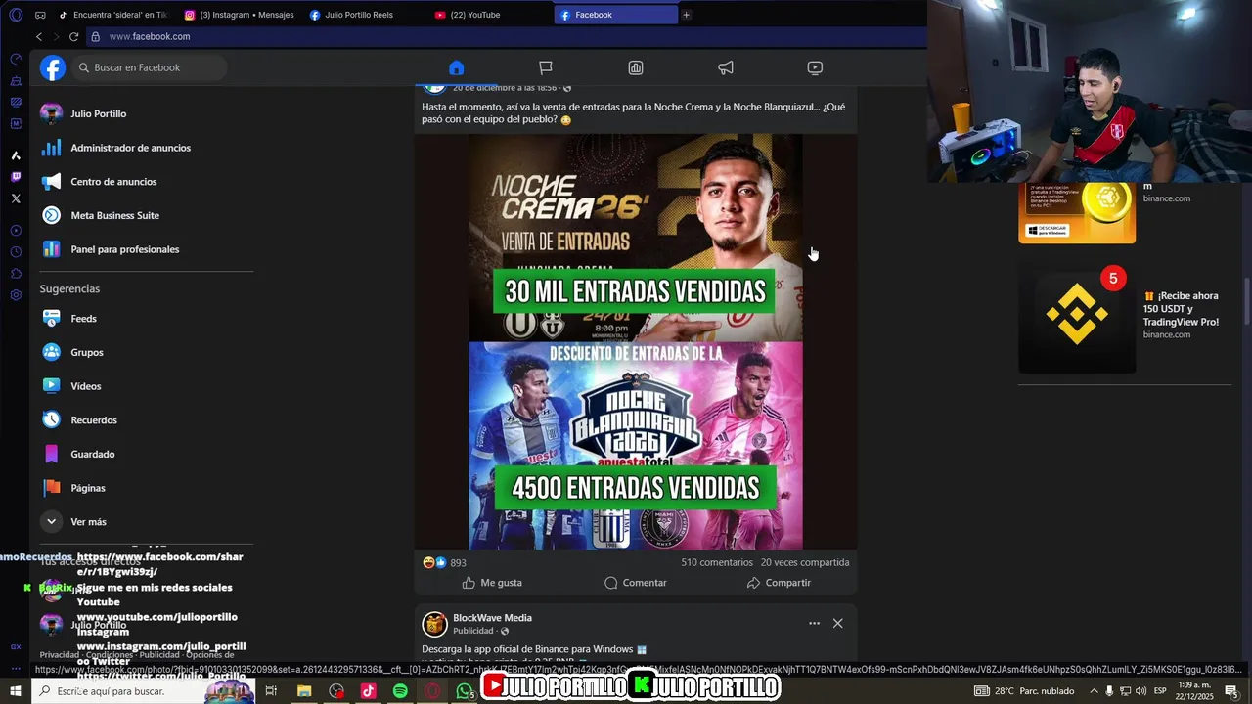Open the Opera GX main menu logo
Image resolution: width=1252 pixels, height=704 pixels.
click(x=16, y=15)
